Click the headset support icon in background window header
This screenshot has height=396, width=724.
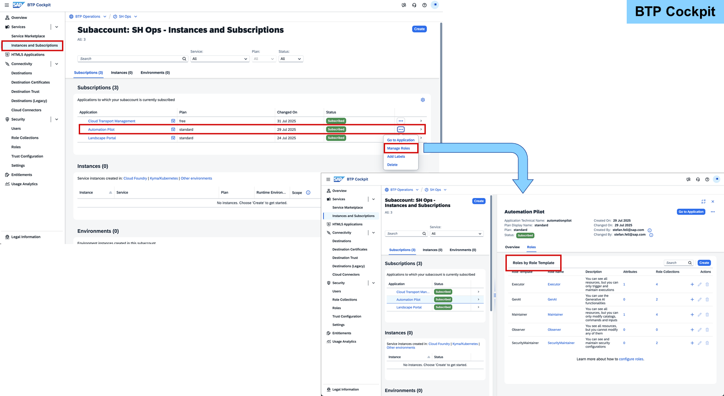[x=414, y=5]
